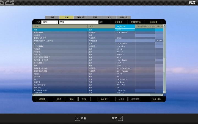The width and height of the screenshot is (198, 124).
Task: Expand the 全部 category dropdown
Action: point(79,22)
